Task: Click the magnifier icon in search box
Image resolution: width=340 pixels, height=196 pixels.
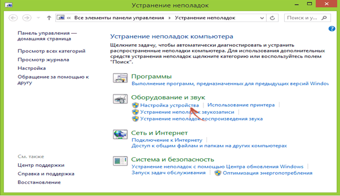Action: (x=324, y=18)
